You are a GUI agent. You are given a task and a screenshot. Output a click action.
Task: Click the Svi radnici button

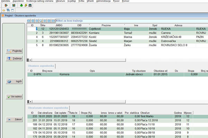click(14, 97)
